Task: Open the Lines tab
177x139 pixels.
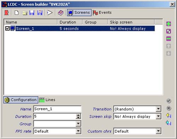Action: [47, 100]
